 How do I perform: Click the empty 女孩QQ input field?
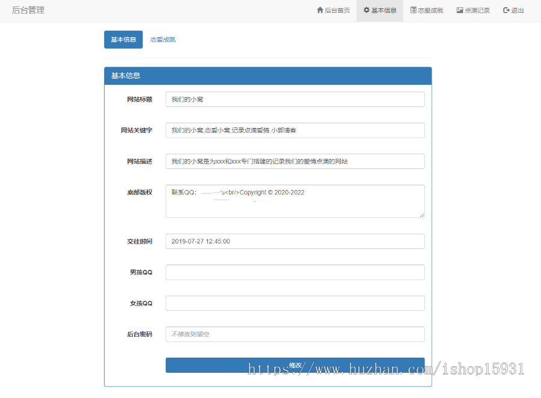coord(295,303)
